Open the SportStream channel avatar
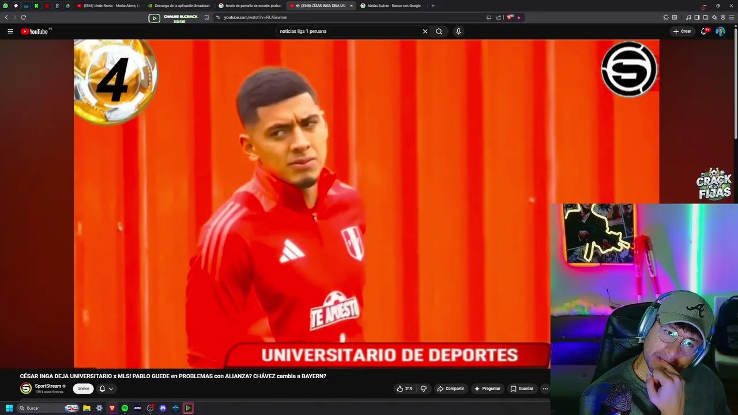Screen dimensions: 738x415 click(25, 388)
